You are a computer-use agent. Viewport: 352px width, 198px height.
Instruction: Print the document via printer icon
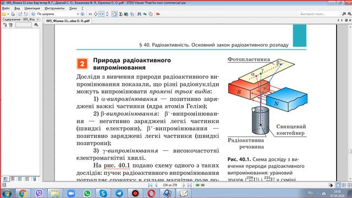tap(13, 14)
